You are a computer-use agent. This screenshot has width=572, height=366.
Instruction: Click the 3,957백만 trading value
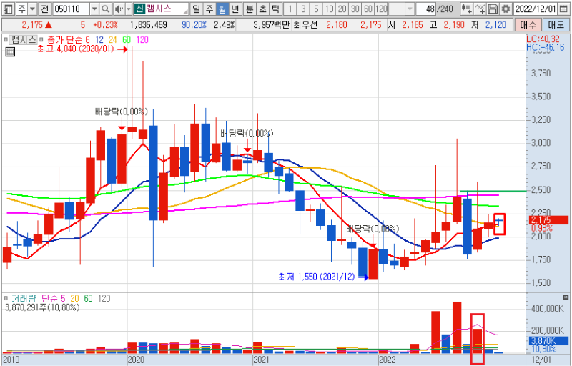(x=272, y=25)
